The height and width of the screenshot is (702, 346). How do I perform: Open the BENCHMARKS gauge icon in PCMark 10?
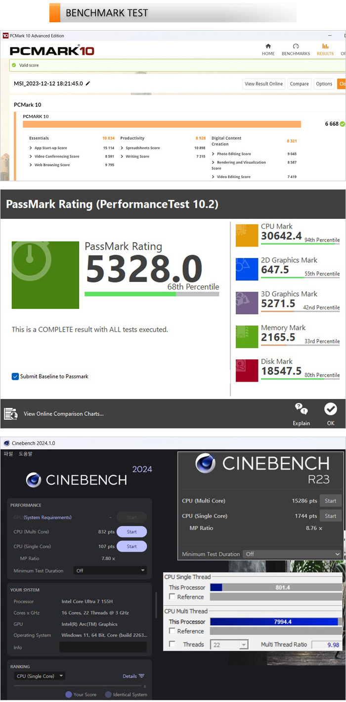pos(296,46)
